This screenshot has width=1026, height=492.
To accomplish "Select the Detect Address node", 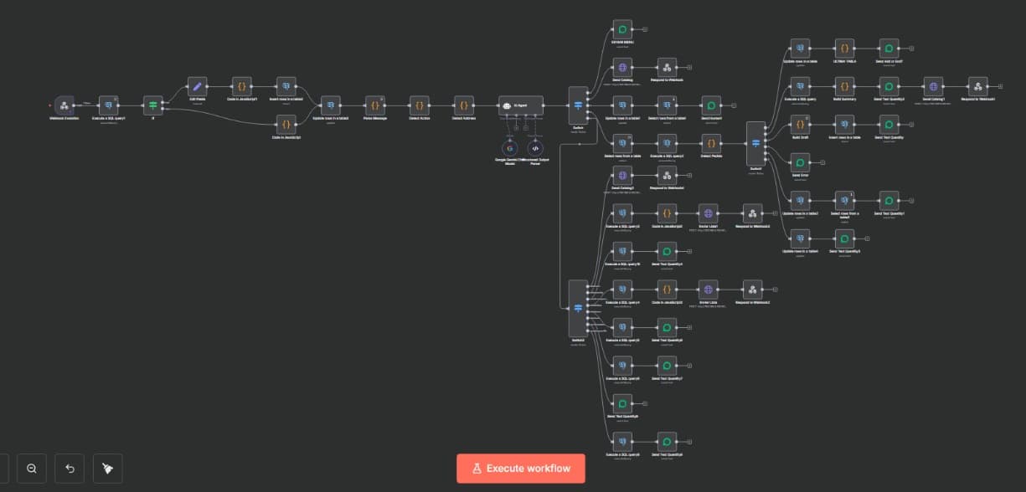I will (463, 105).
